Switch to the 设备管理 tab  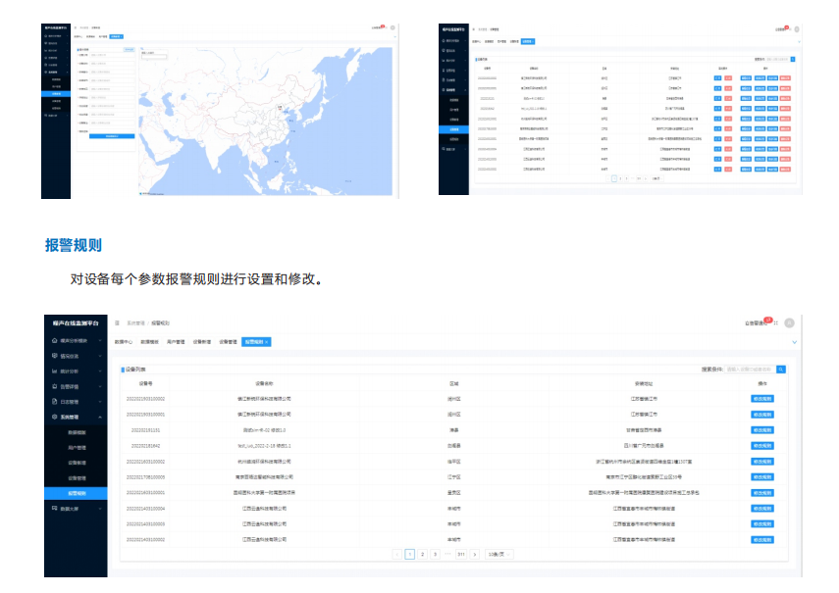point(228,342)
